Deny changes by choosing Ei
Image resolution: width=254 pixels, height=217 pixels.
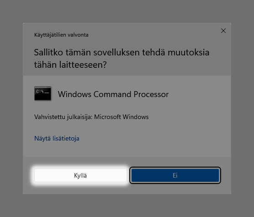[x=175, y=175]
